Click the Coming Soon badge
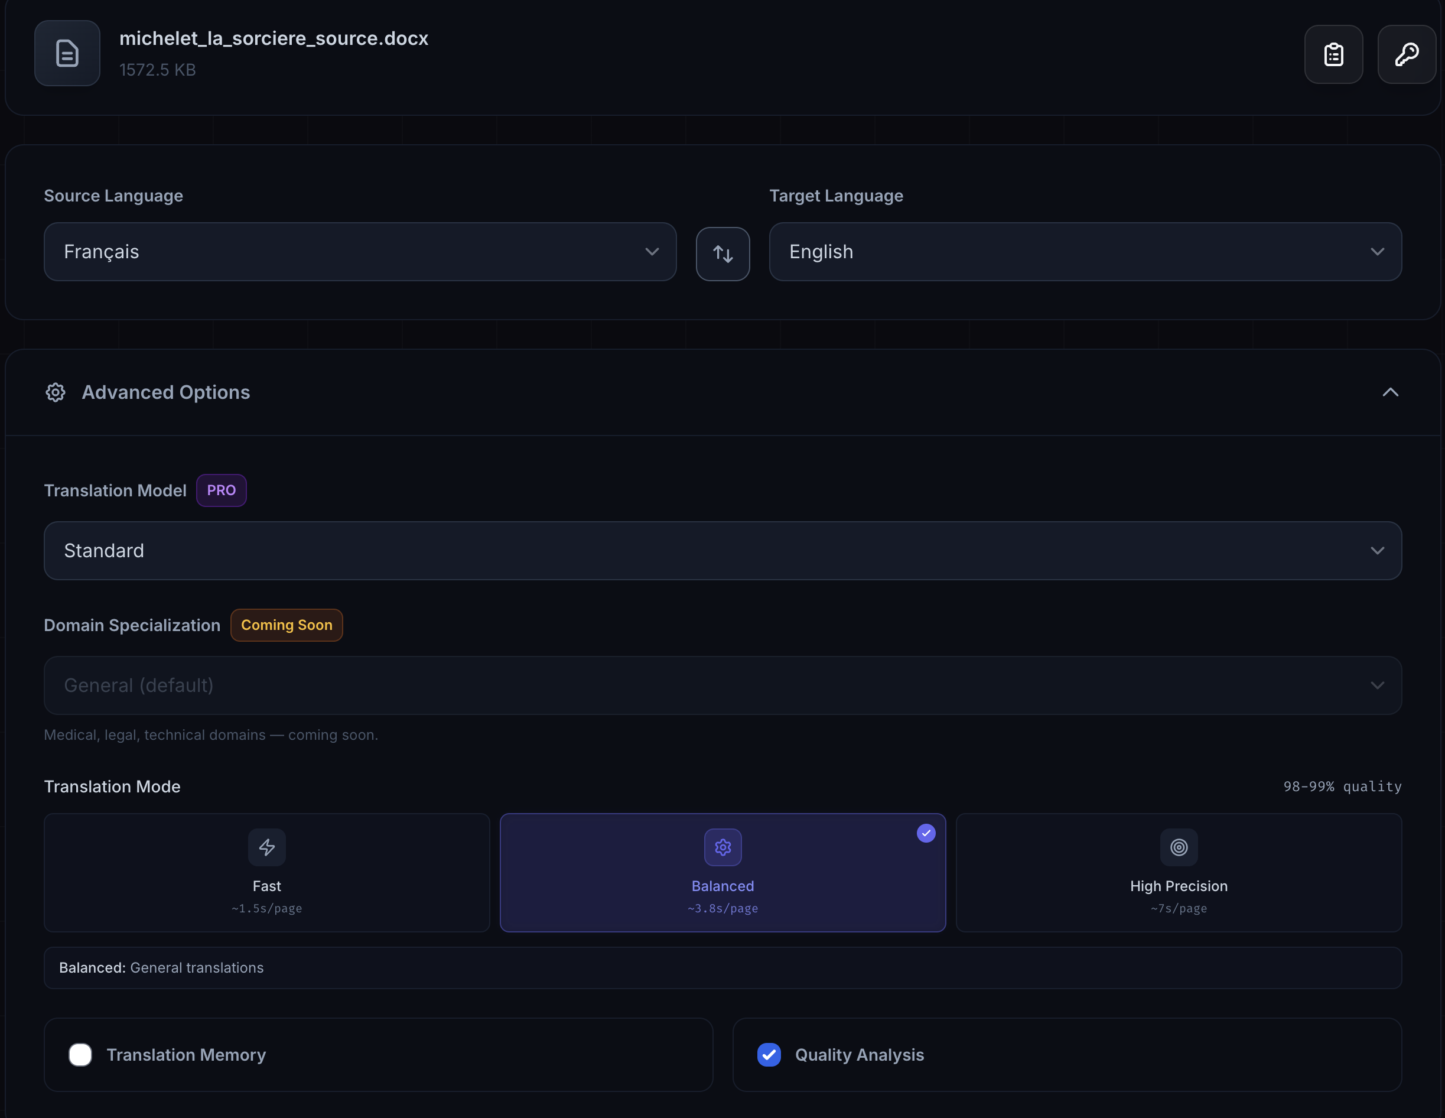The width and height of the screenshot is (1445, 1118). pos(287,625)
